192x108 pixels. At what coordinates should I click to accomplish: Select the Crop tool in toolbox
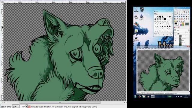(188, 14)
